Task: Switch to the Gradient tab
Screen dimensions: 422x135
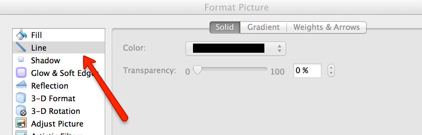Action: 263,27
